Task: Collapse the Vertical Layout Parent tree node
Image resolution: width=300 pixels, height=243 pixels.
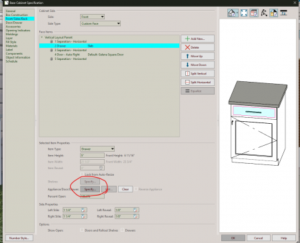Action: point(41,37)
